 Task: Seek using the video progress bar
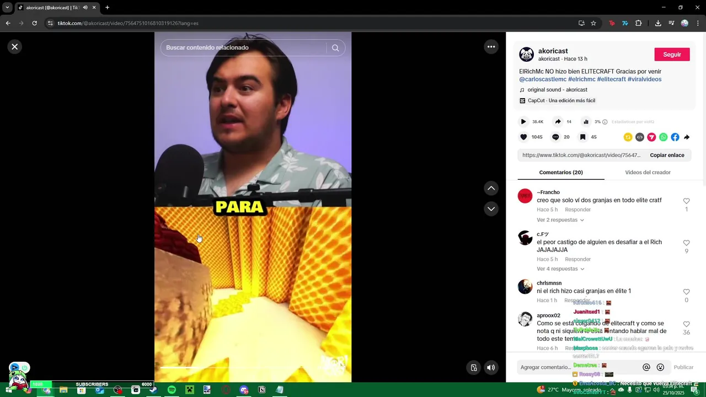pyautogui.click(x=253, y=367)
